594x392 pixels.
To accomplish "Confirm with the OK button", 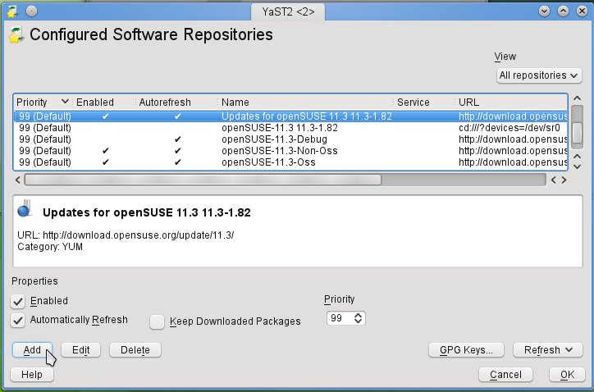I will (567, 375).
